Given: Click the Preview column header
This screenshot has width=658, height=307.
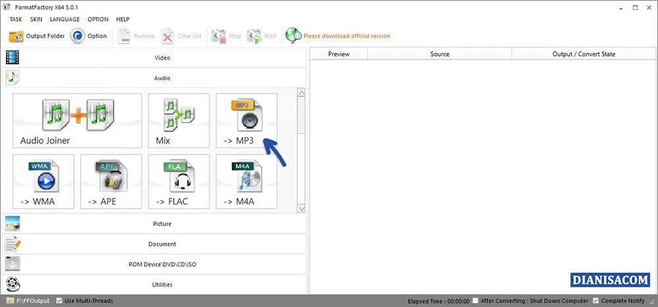Looking at the screenshot, I should tap(339, 54).
